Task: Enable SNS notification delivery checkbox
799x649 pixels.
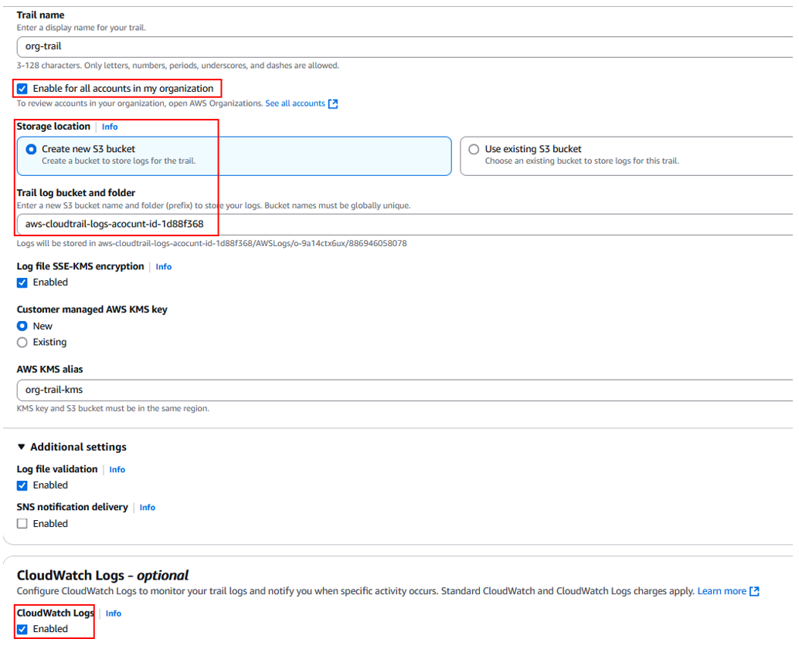Action: (x=22, y=523)
